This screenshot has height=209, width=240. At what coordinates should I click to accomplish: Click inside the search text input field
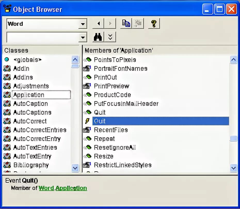43,37
